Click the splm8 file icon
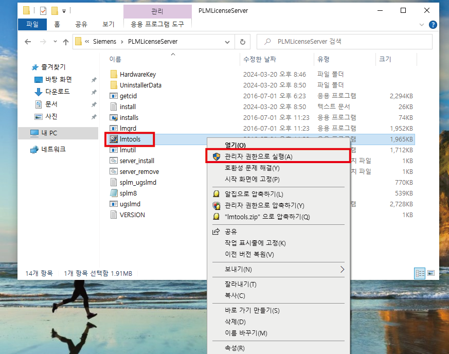The width and height of the screenshot is (449, 354). (114, 193)
